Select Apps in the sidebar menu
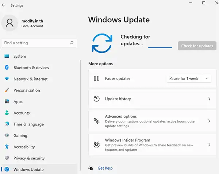 18,102
